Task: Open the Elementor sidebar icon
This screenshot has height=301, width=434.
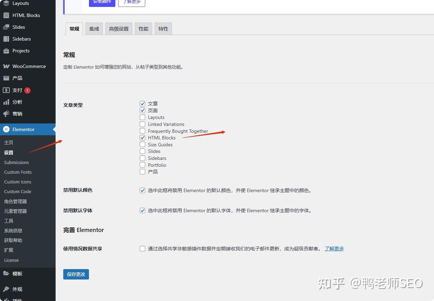Action: click(x=6, y=129)
